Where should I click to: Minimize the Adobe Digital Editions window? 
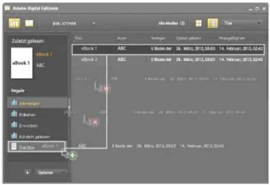tap(250, 9)
